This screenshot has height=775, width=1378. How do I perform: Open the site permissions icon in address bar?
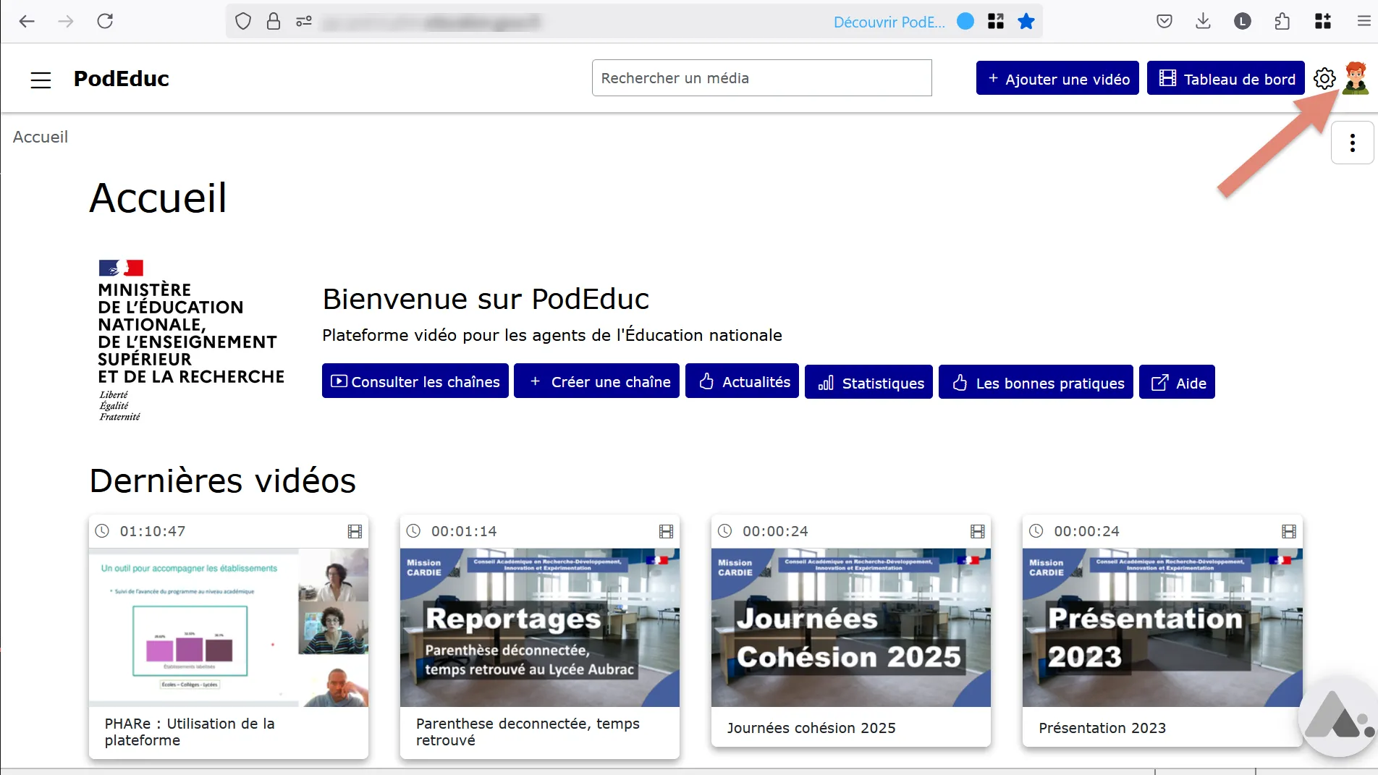coord(304,22)
